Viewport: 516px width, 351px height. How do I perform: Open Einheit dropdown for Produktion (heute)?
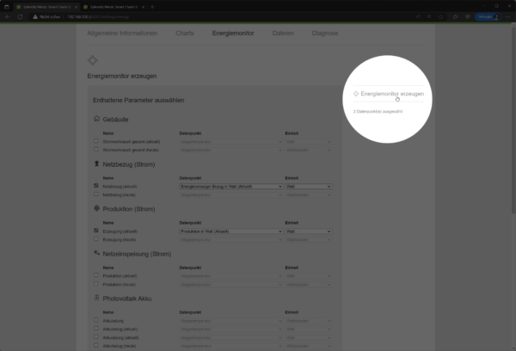[309, 285]
